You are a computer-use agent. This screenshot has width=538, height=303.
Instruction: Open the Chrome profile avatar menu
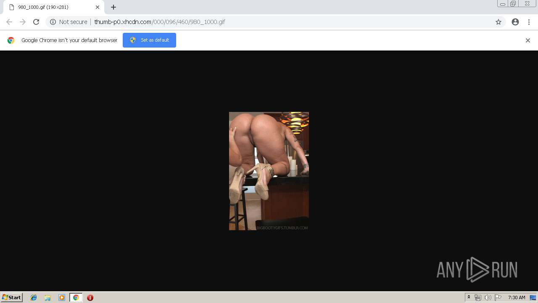click(515, 22)
